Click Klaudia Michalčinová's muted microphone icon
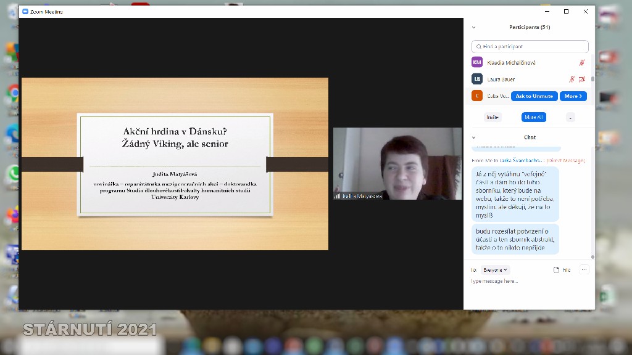Image resolution: width=632 pixels, height=355 pixels. pos(581,63)
